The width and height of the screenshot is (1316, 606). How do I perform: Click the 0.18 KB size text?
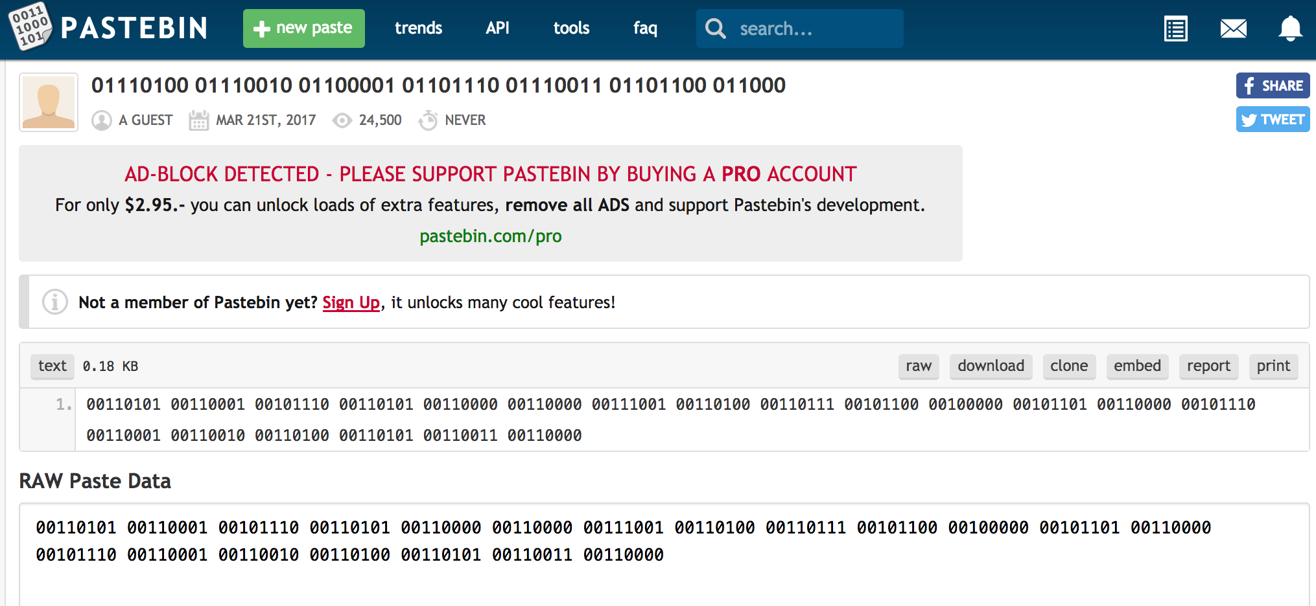click(x=111, y=366)
